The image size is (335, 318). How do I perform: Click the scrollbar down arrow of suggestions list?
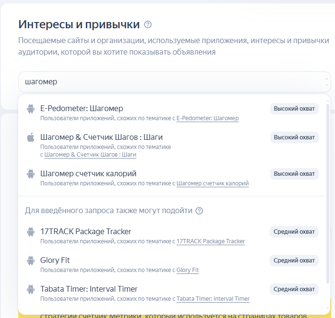pos(328,308)
